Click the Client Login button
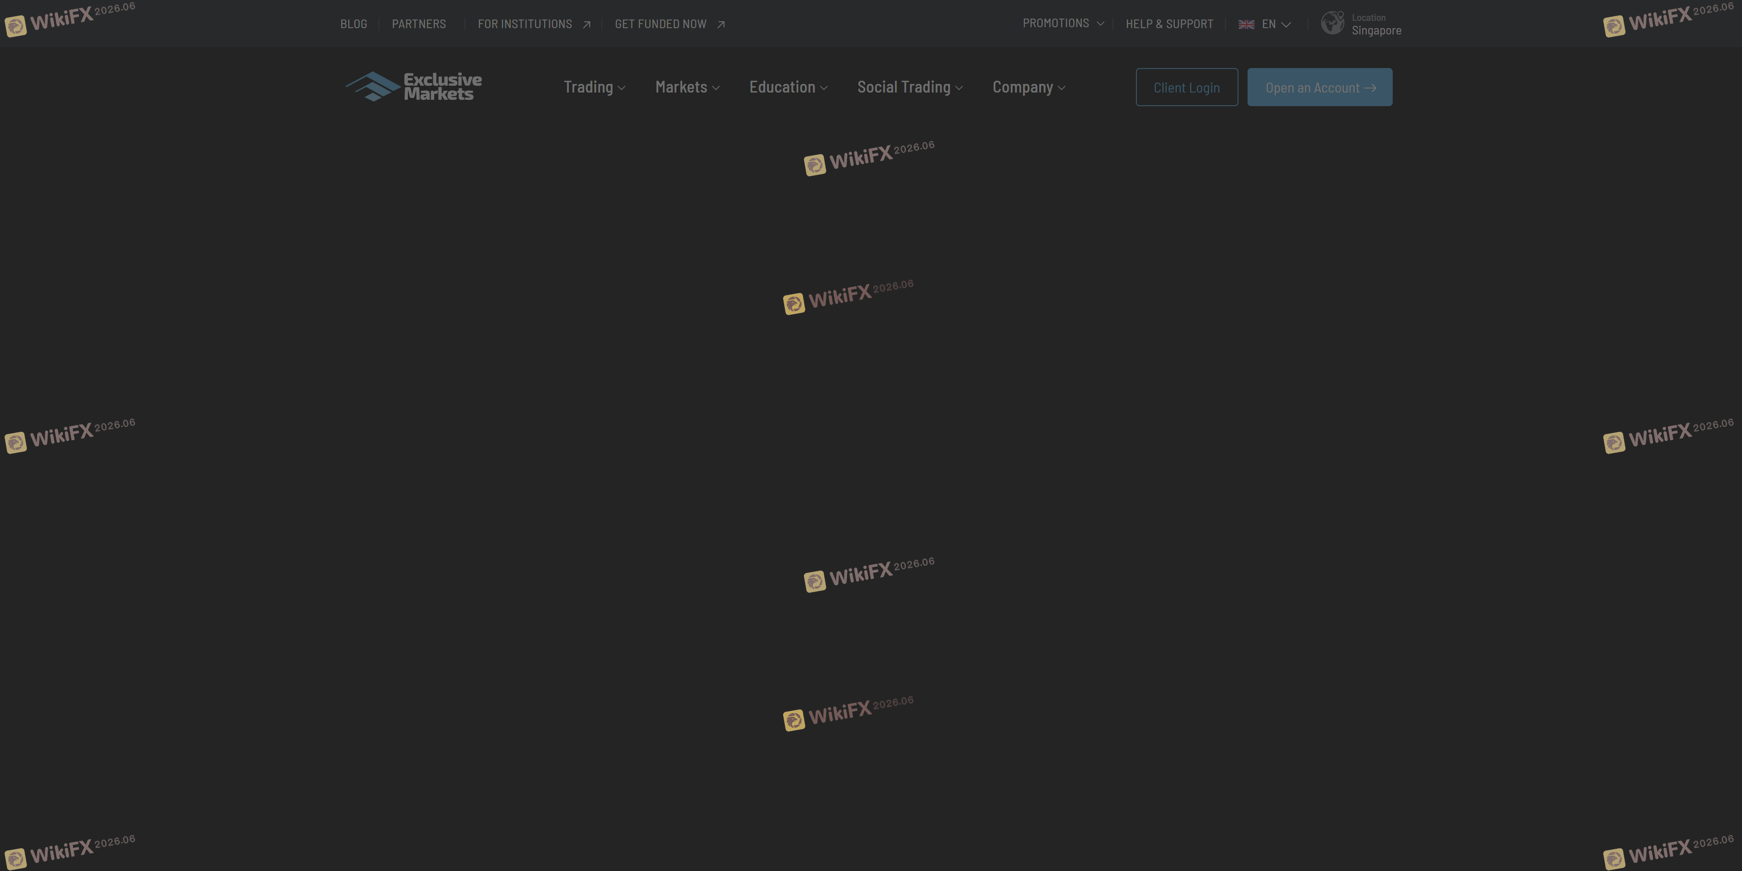Viewport: 1742px width, 871px height. point(1187,87)
